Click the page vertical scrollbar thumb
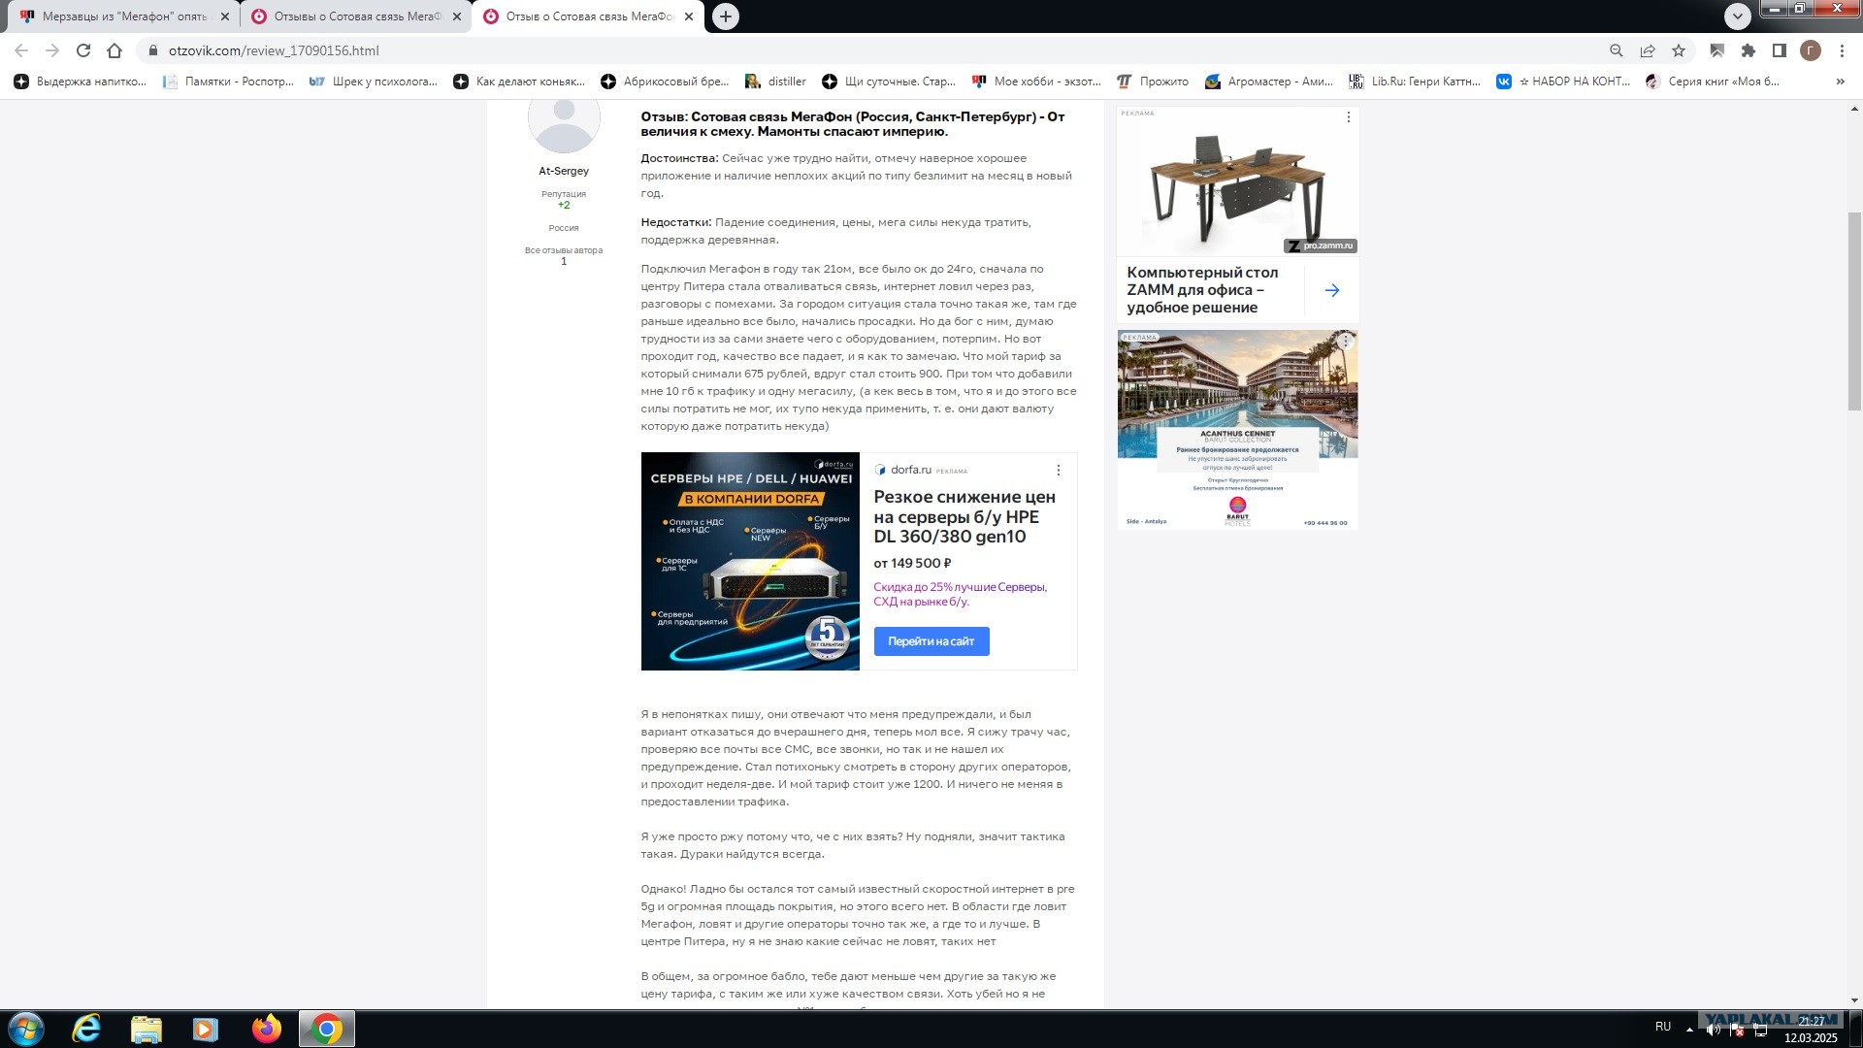1863x1048 pixels. [1854, 311]
